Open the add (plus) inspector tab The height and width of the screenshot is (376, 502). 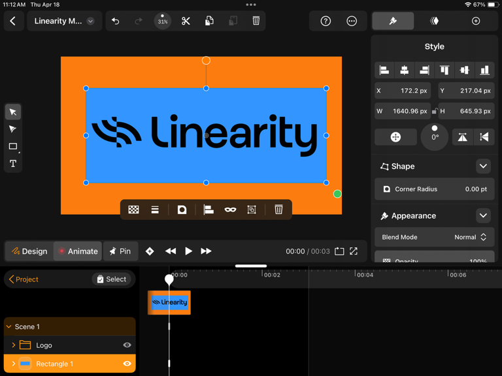476,21
